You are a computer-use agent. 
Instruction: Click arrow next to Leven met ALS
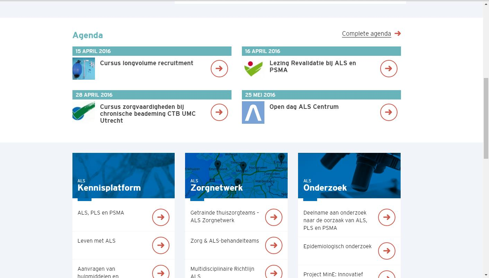pyautogui.click(x=161, y=245)
